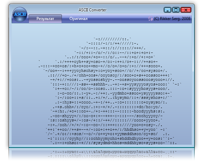Close the ASCII Converter window
This screenshot has height=164, width=203.
pyautogui.click(x=186, y=10)
